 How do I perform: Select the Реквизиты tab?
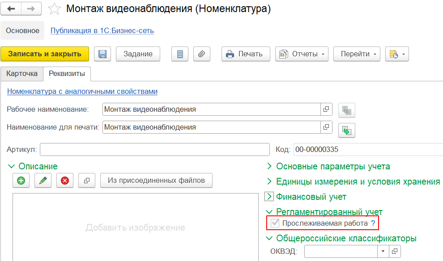(x=67, y=73)
